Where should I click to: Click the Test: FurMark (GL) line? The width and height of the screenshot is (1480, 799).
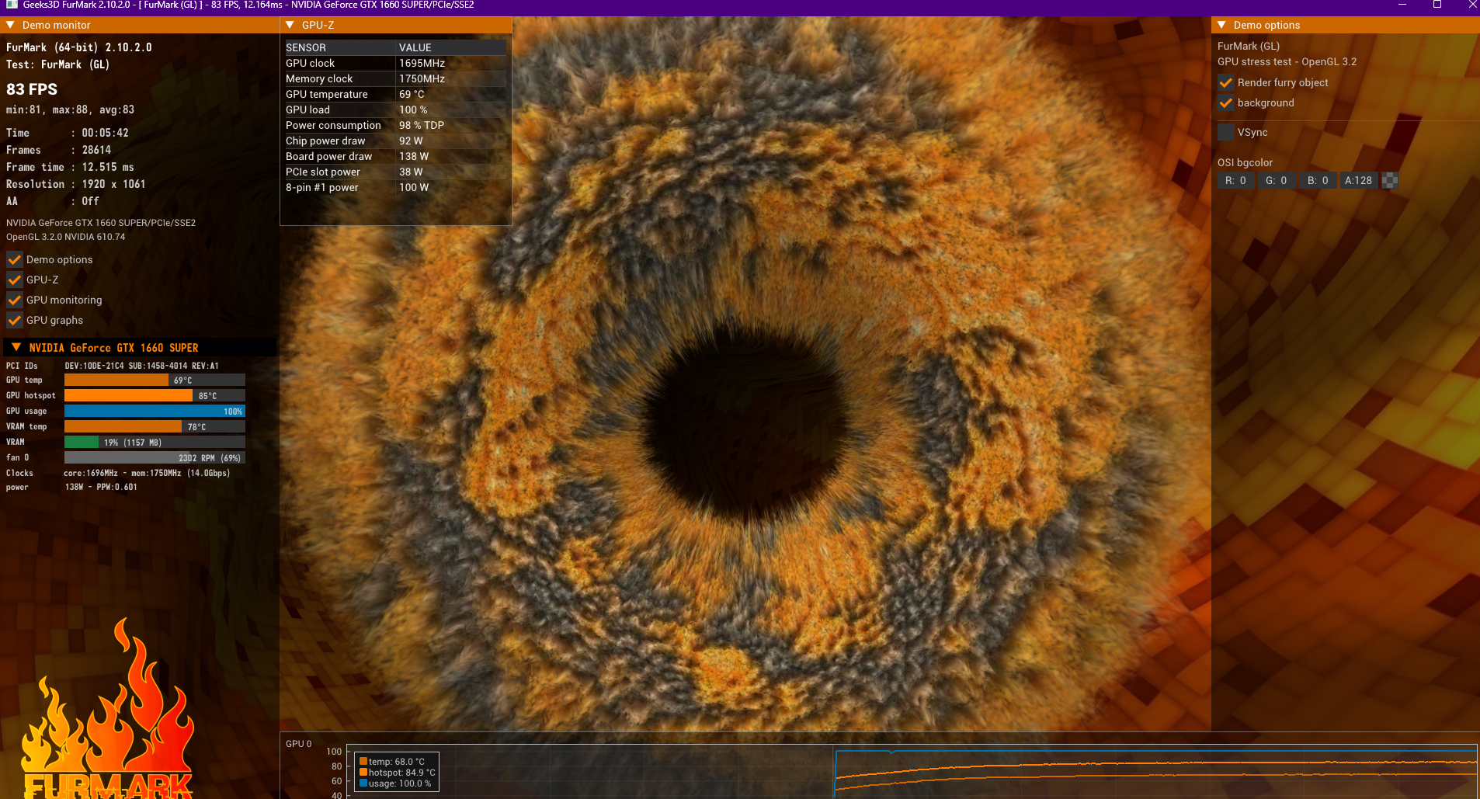click(x=58, y=64)
